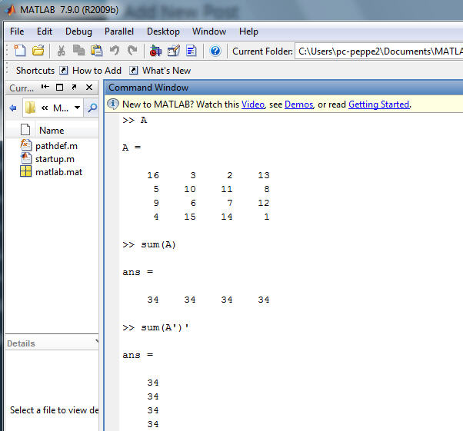Click the What's New shortcut icon
The height and width of the screenshot is (431, 463).
pyautogui.click(x=134, y=71)
